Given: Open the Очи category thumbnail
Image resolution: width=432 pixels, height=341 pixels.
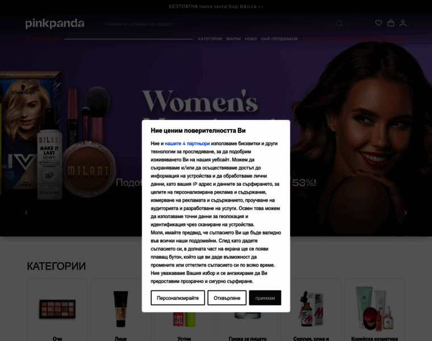Looking at the screenshot, I should 57,310.
